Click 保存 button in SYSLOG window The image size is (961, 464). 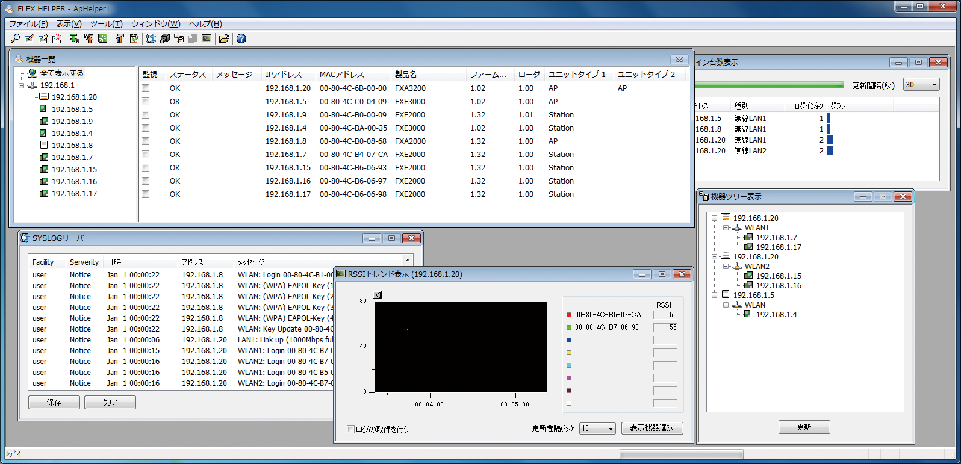pos(54,402)
